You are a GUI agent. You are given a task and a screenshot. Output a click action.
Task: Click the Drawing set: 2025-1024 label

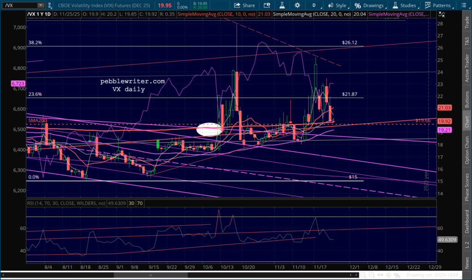pos(432,275)
